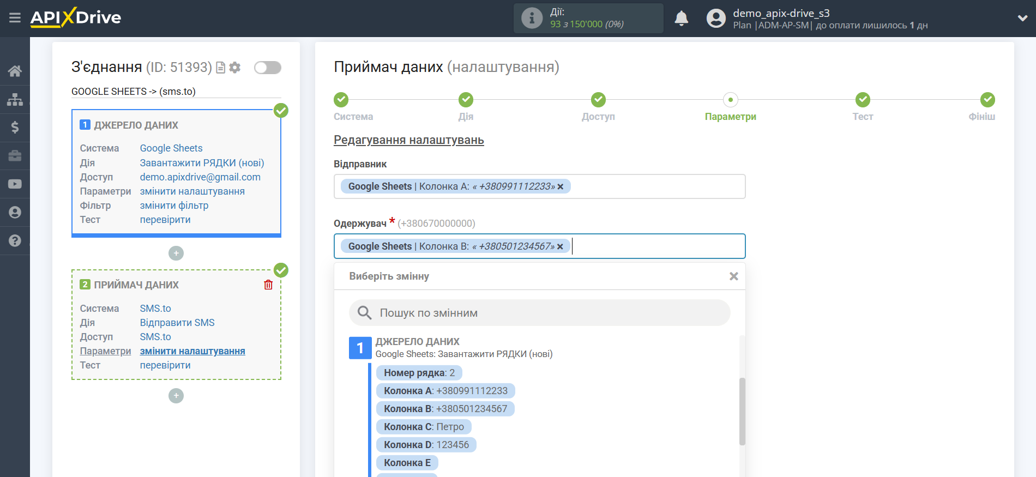
Task: Toggle the connection on/off switch
Action: click(268, 68)
